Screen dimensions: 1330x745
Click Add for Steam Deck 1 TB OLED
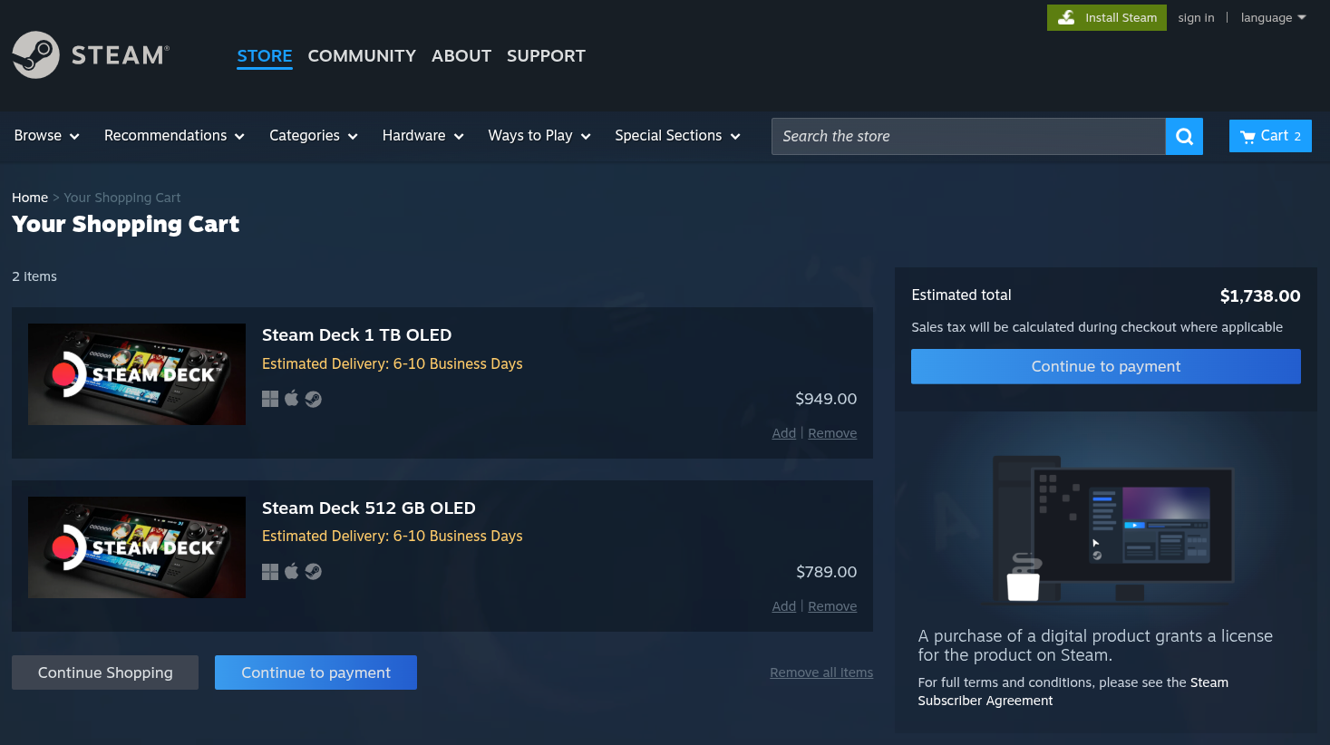(784, 433)
